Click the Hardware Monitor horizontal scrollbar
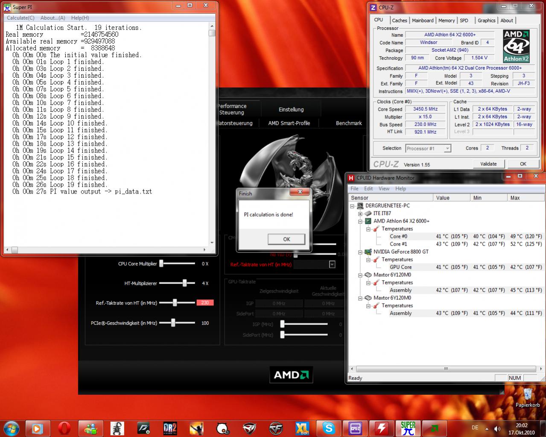 446,369
